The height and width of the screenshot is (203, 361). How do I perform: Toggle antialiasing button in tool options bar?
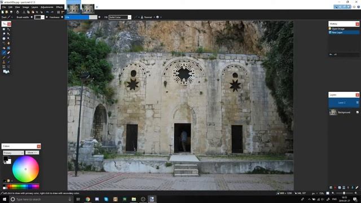(137, 17)
